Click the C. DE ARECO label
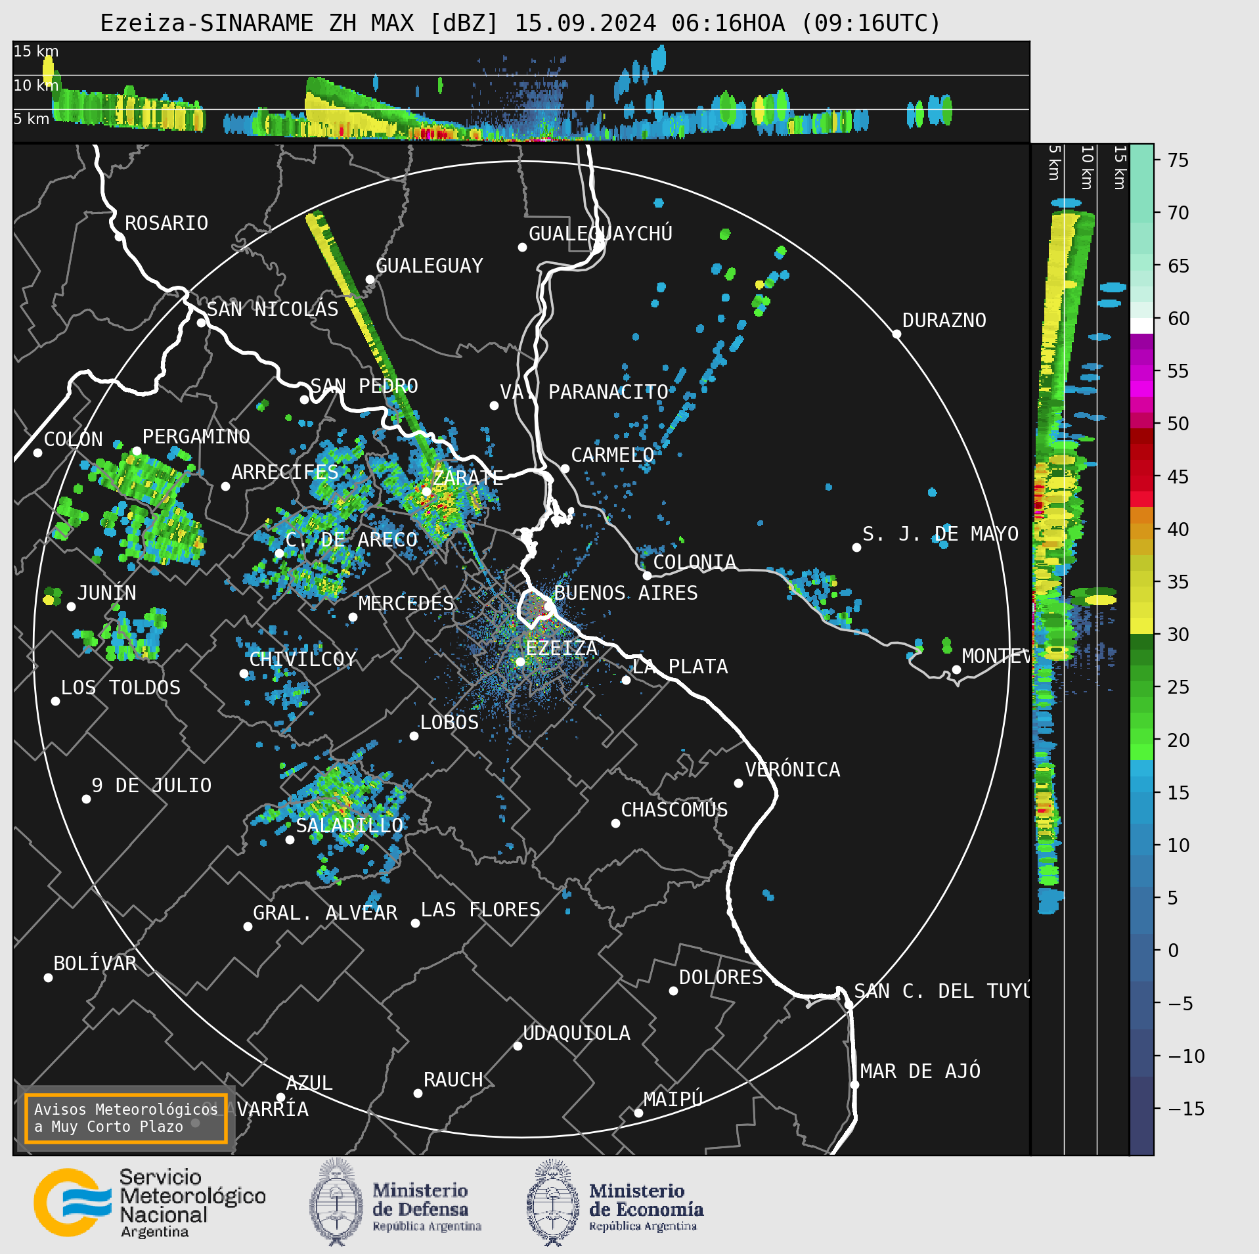This screenshot has width=1259, height=1254. 351,540
